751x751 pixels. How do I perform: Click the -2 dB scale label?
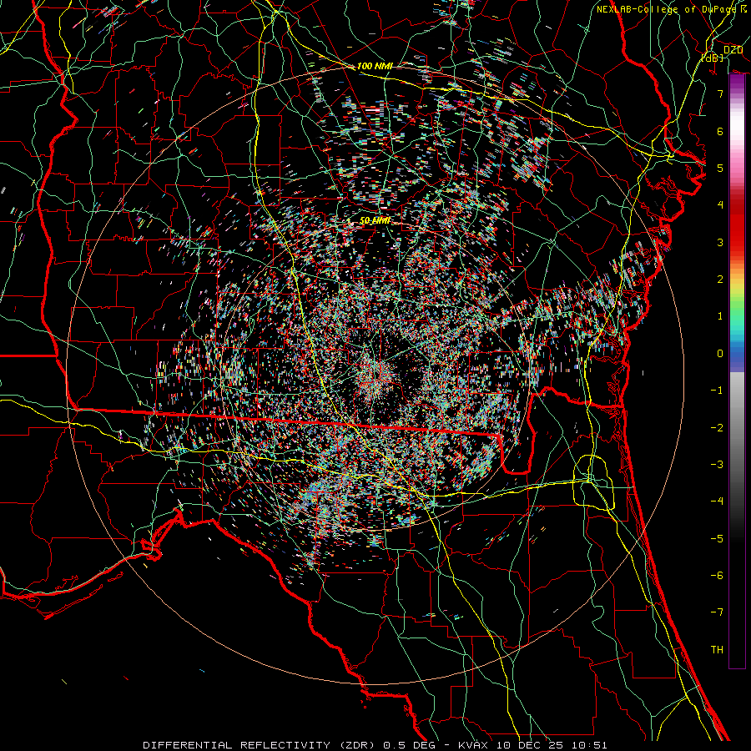(x=717, y=428)
